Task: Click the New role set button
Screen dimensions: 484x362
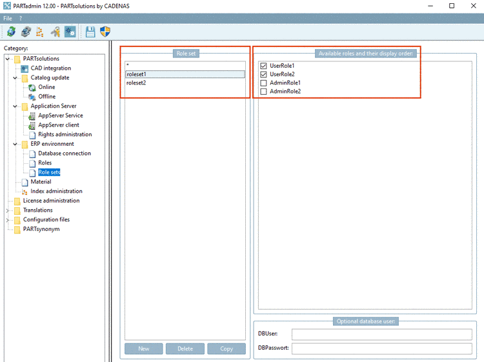Action: coord(144,348)
